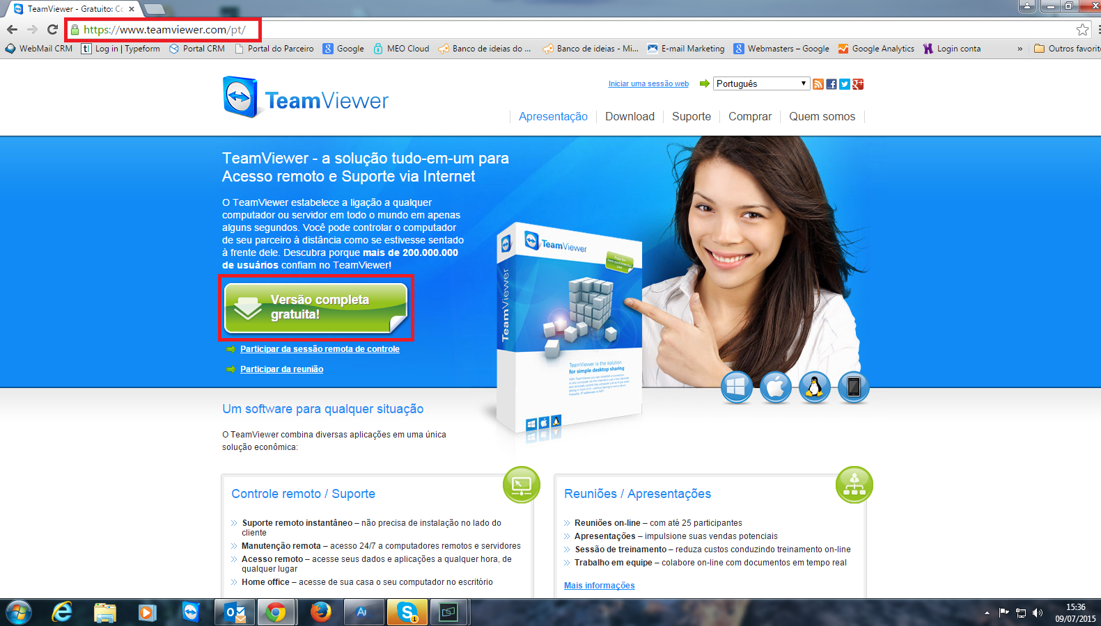Show hidden system tray icons
Viewport: 1101px width, 626px height.
point(987,613)
